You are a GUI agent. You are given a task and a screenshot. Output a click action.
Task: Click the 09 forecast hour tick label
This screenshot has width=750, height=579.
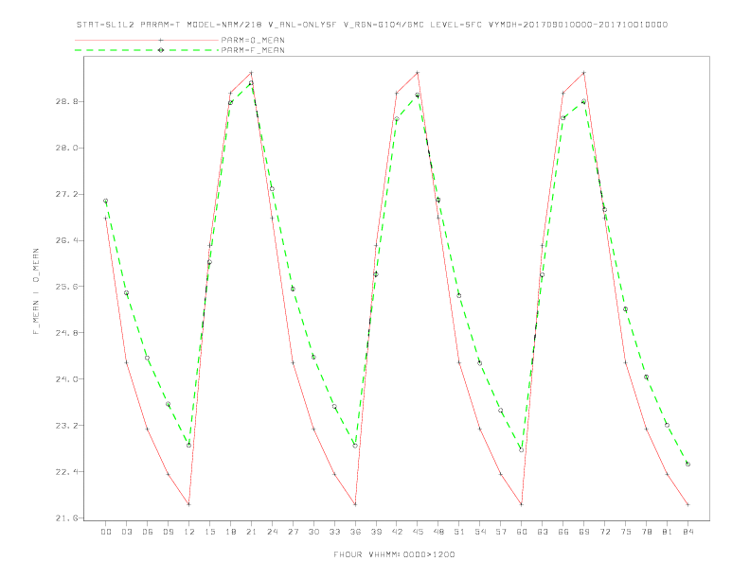tap(168, 532)
